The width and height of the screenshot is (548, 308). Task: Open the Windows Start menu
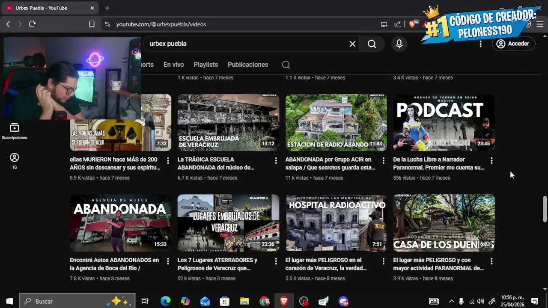[9, 301]
